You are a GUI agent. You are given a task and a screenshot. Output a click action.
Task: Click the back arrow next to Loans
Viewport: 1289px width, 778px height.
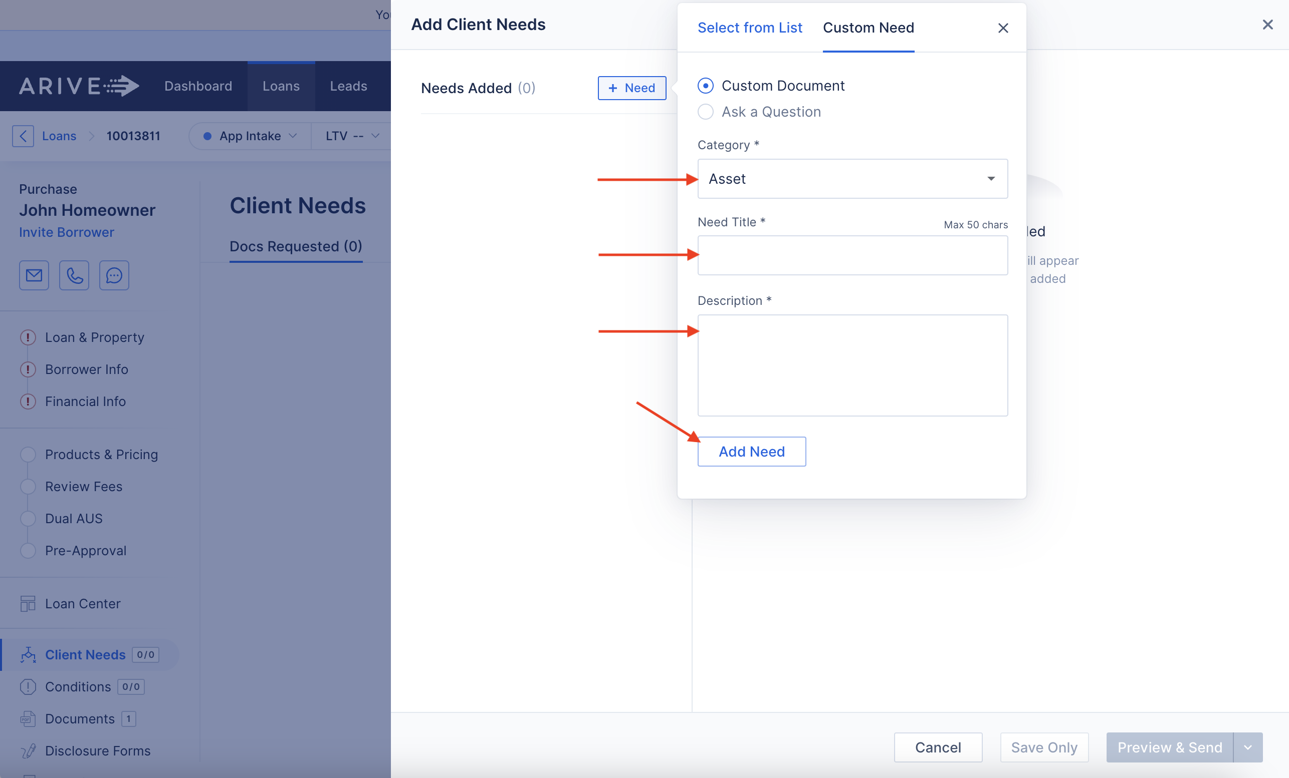[x=23, y=136]
